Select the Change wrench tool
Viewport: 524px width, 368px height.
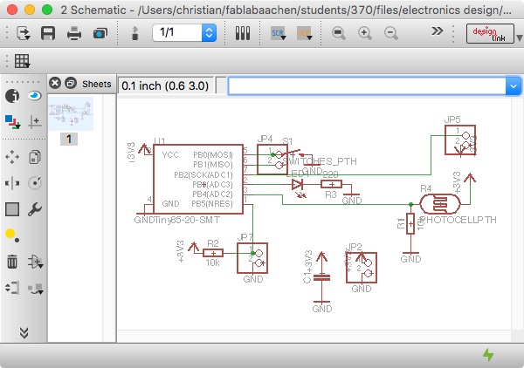pyautogui.click(x=35, y=209)
